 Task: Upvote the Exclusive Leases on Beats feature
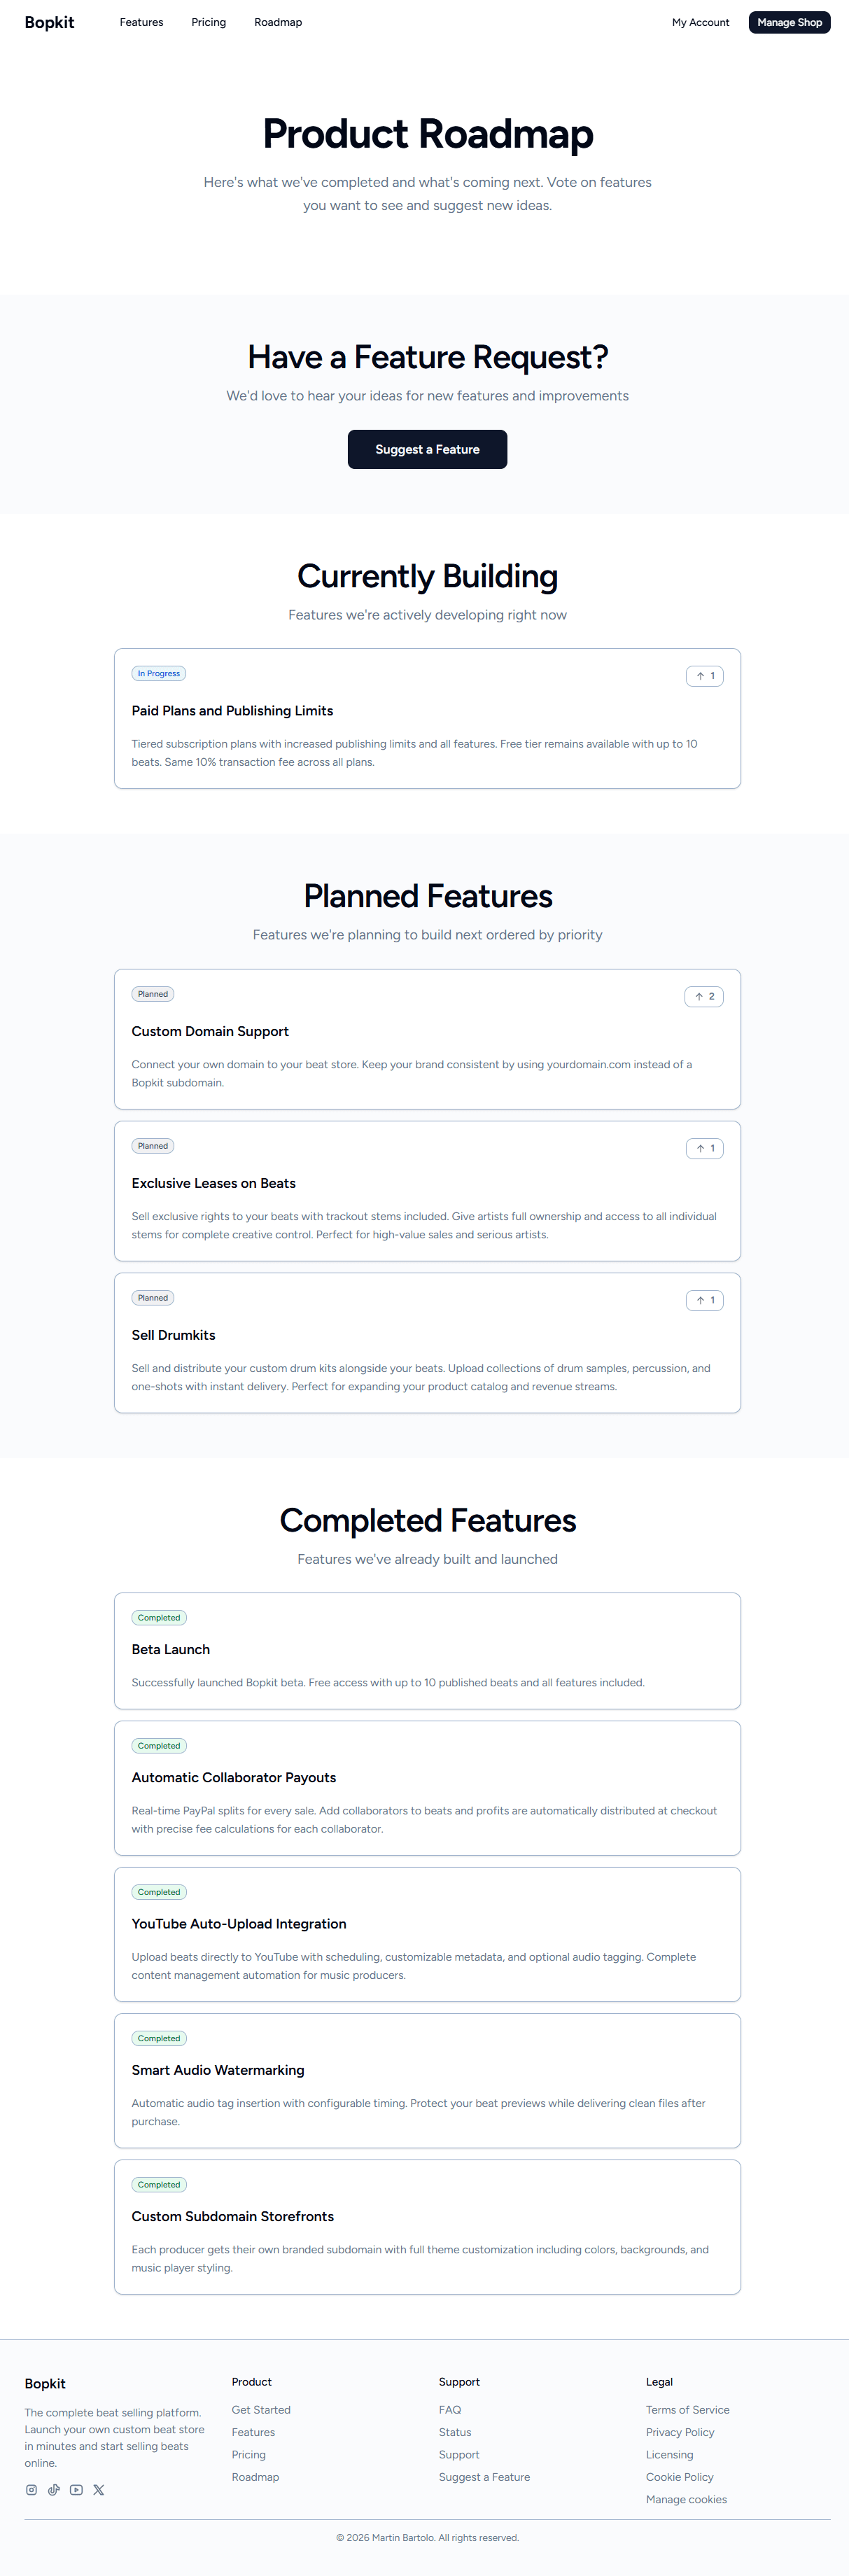(704, 1148)
